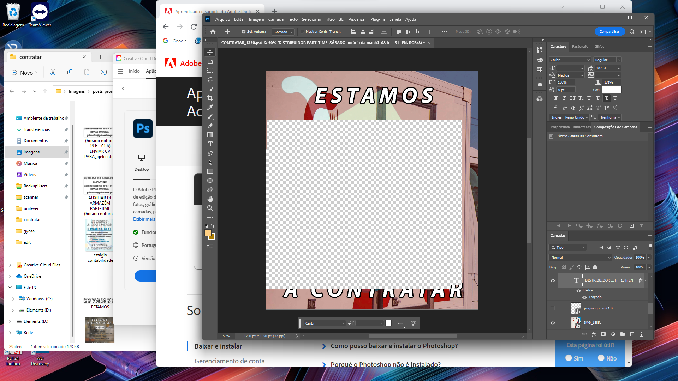Select the Move tool

point(210,52)
